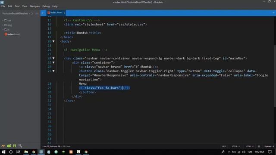Collapse the container div at line 25
This screenshot has height=155, width=276.
tap(53, 62)
